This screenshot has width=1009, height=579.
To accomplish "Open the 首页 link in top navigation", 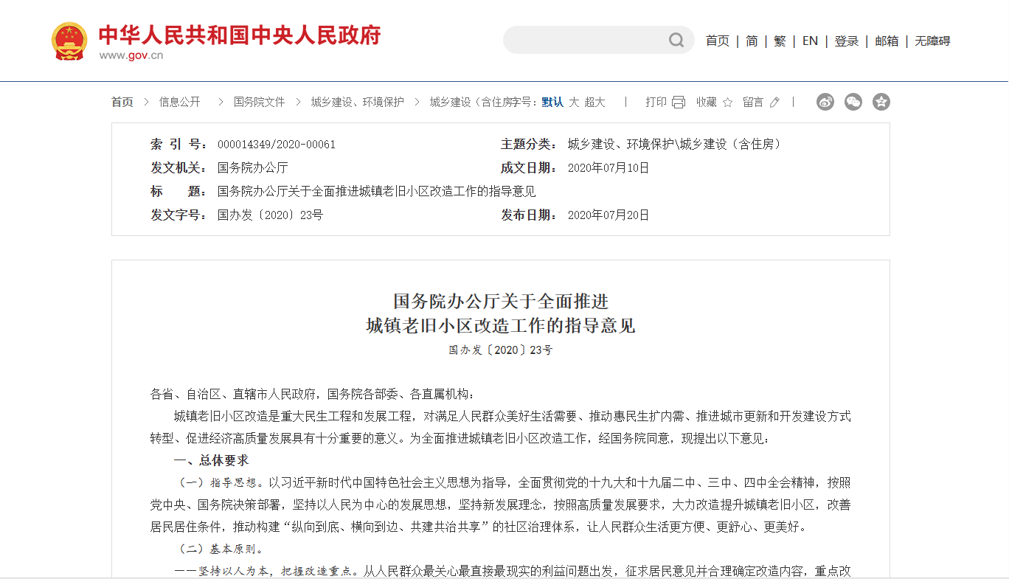I will tap(717, 41).
